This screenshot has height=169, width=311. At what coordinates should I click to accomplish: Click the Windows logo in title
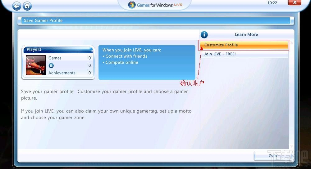click(132, 5)
